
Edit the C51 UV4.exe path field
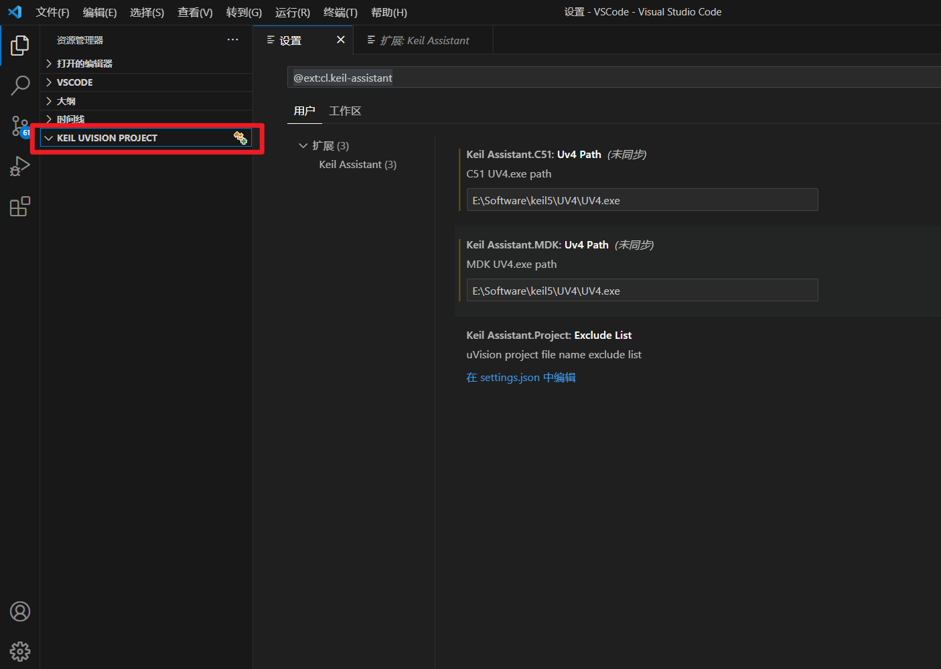coord(642,200)
